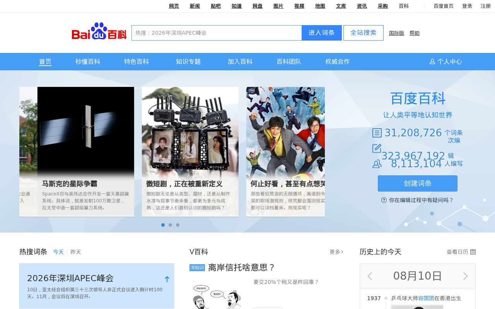Open the 知识专题 tab

tap(188, 62)
